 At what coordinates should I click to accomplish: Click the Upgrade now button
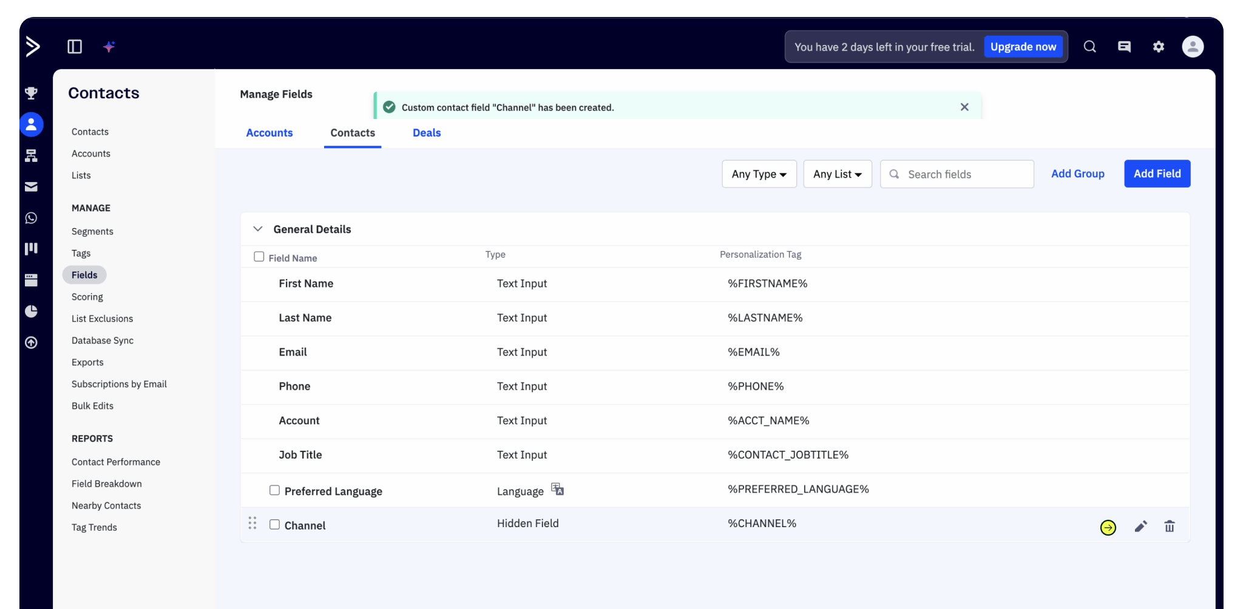[1023, 47]
